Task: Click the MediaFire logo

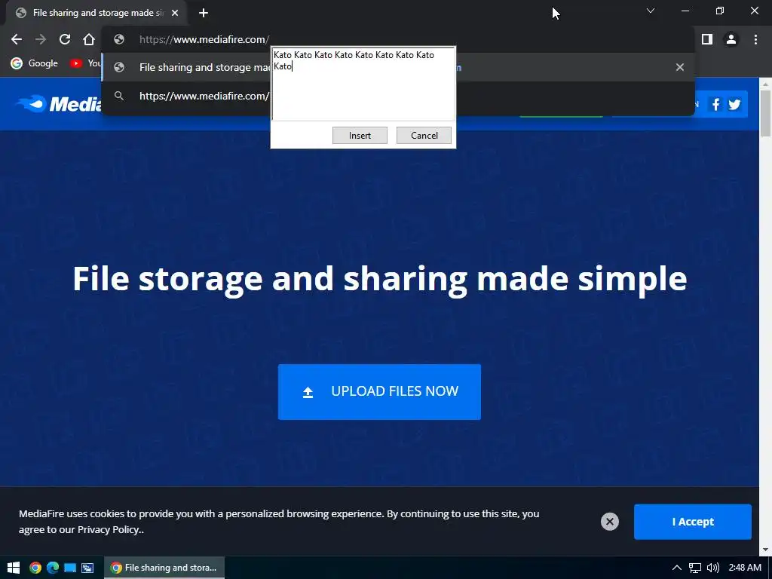Action: (x=59, y=104)
